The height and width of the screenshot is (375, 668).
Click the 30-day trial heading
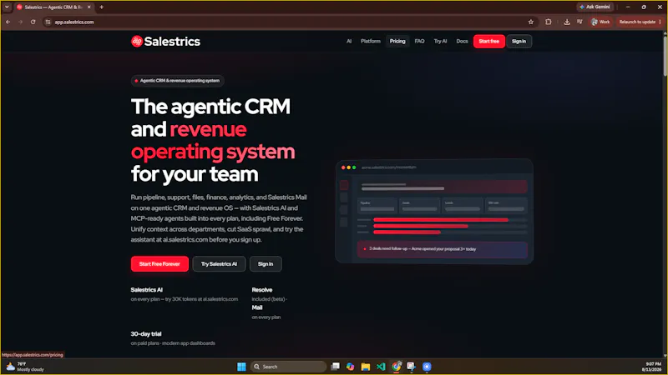click(146, 334)
